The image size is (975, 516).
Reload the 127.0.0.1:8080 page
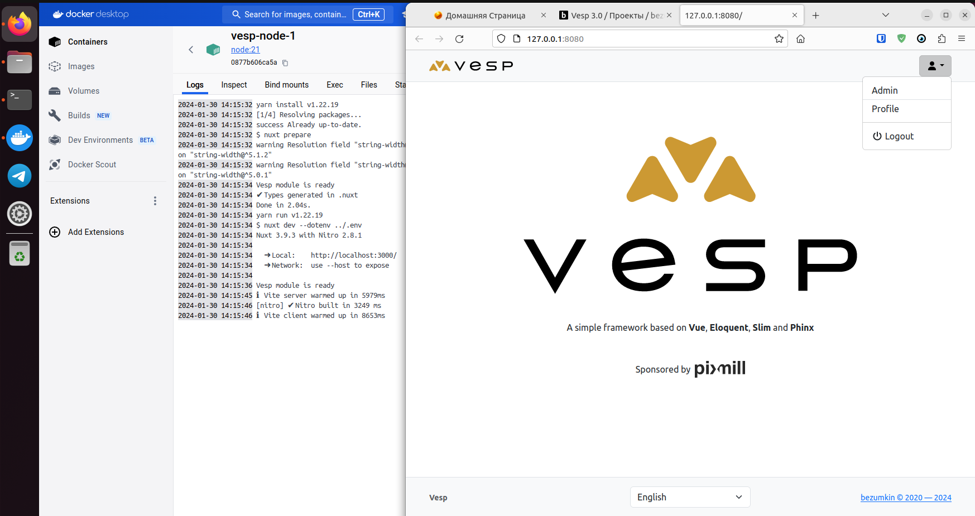[x=459, y=38]
